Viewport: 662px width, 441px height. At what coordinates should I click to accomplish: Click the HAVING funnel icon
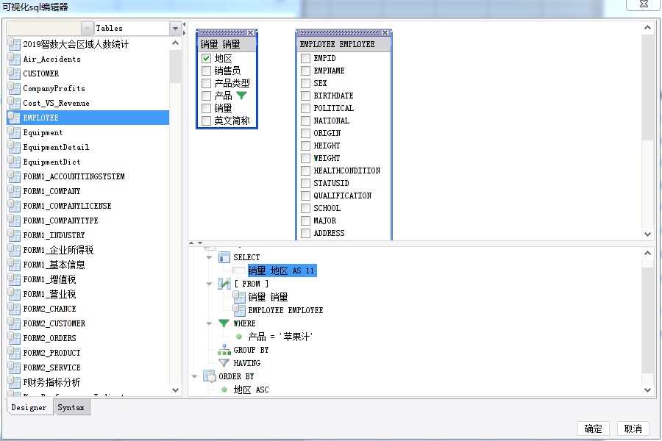(224, 363)
